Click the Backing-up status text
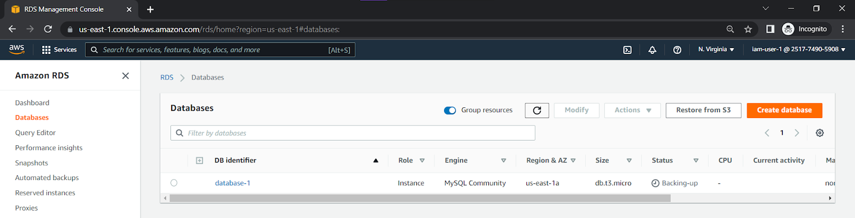 [x=680, y=183]
